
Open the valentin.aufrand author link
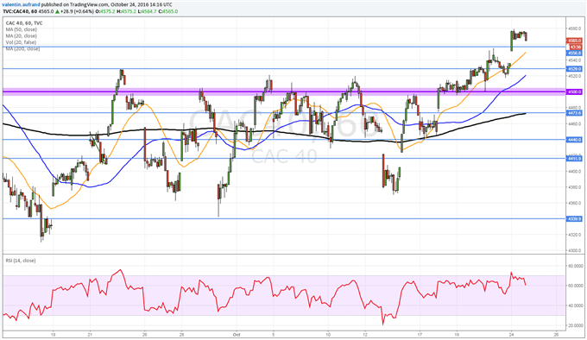click(21, 4)
